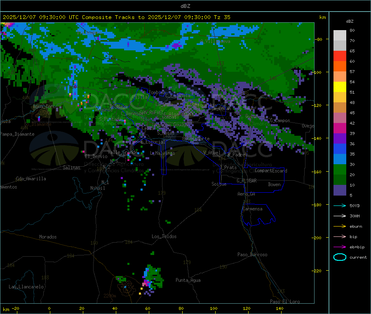Select the yellow 51–54 dBZ legend band
The width and height of the screenshot is (371, 314).
[x=340, y=87]
